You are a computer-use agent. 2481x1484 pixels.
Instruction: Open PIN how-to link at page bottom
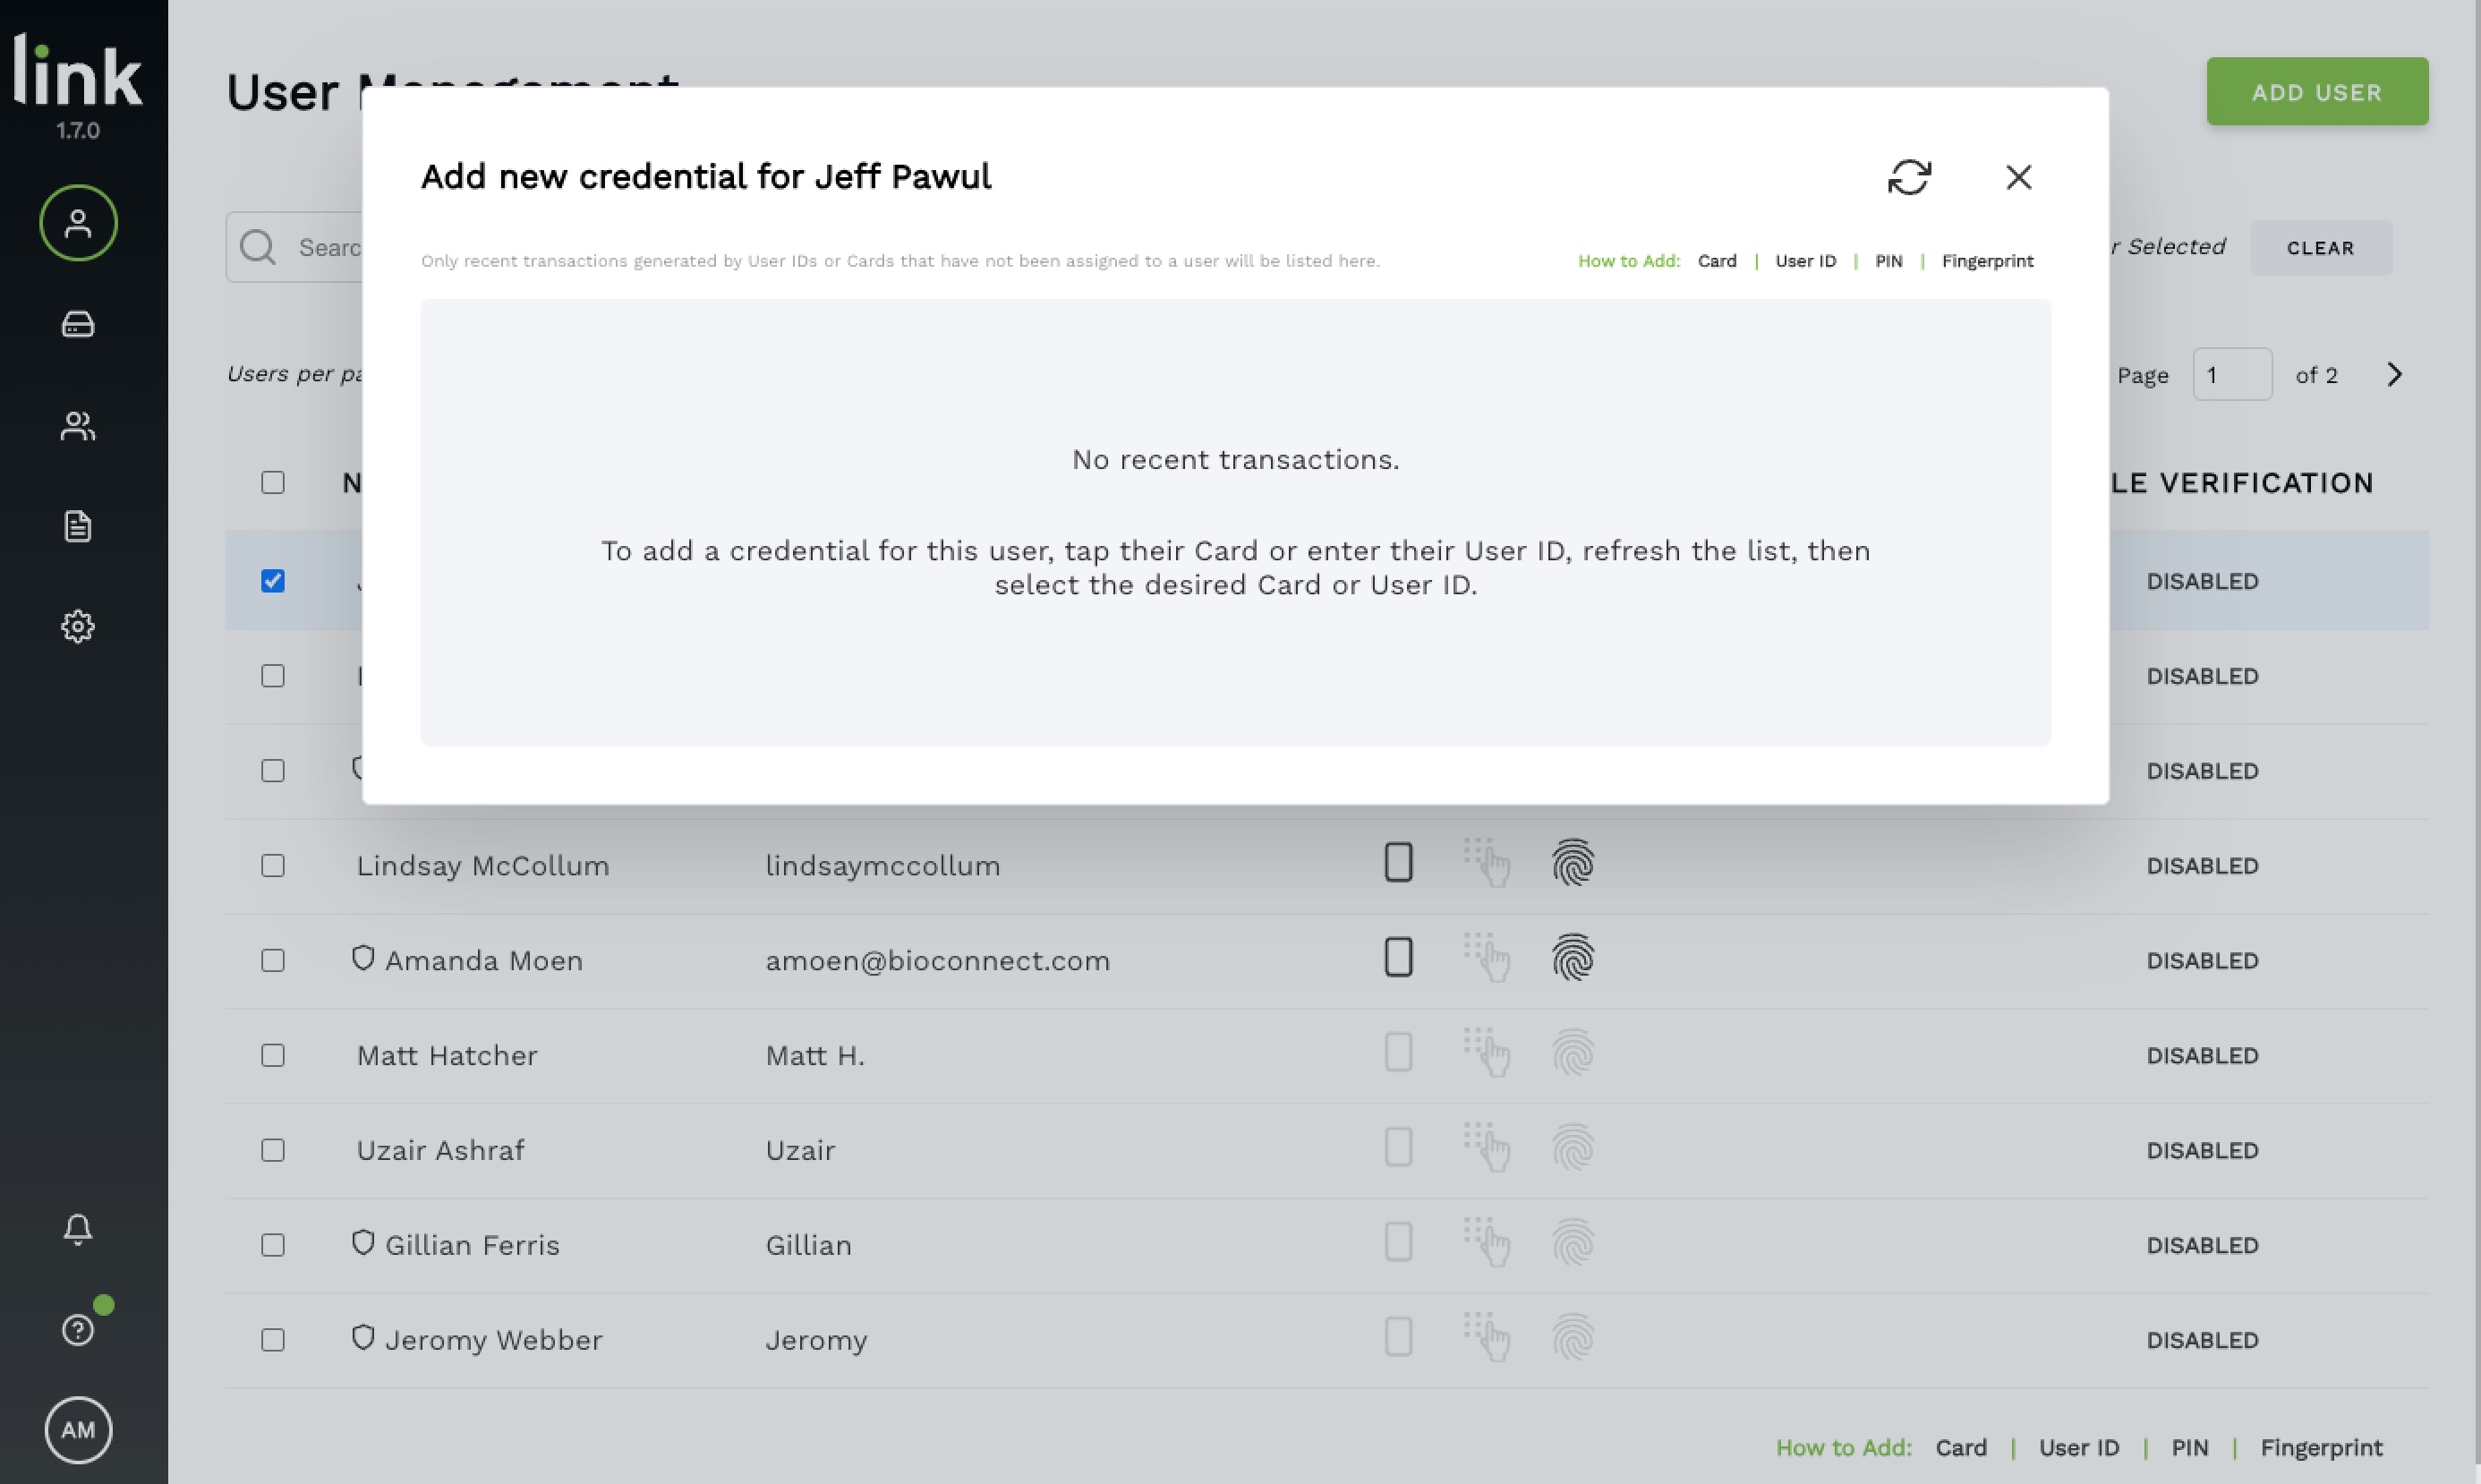click(2189, 1448)
